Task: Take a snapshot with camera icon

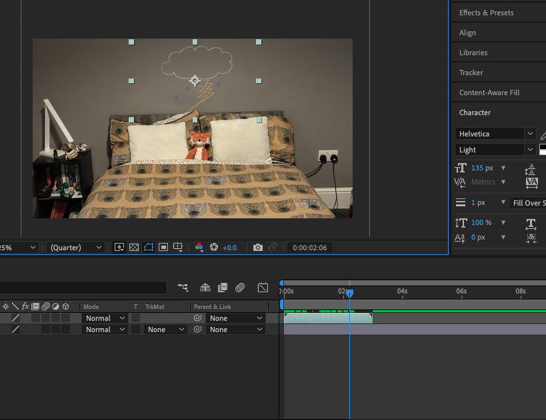Action: (x=258, y=247)
